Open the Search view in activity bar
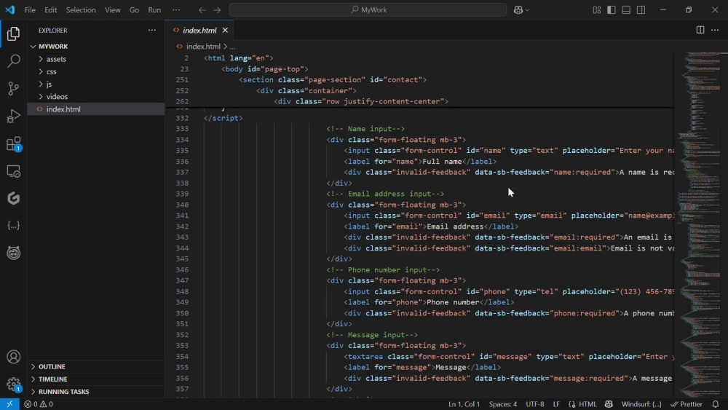Viewport: 728px width, 410px height. pos(13,61)
